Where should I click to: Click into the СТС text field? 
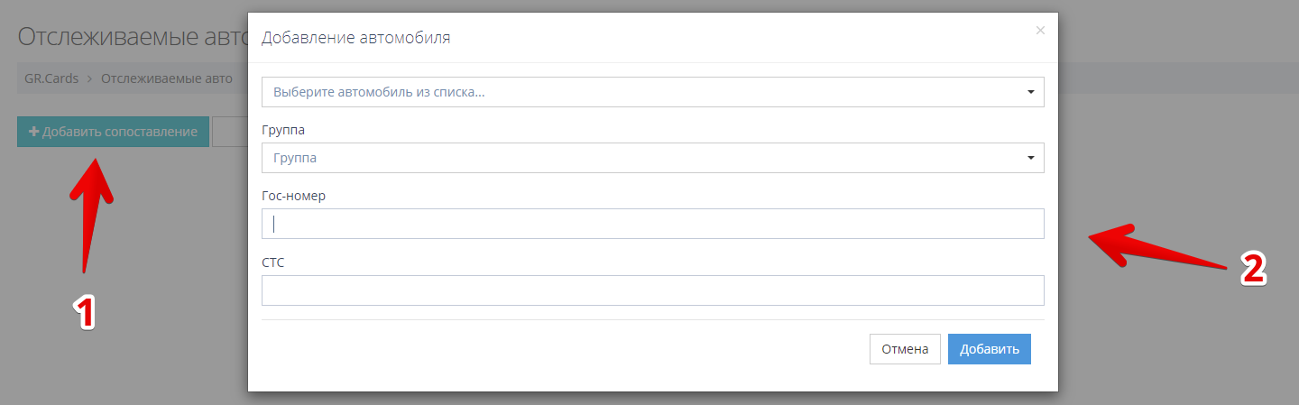652,290
